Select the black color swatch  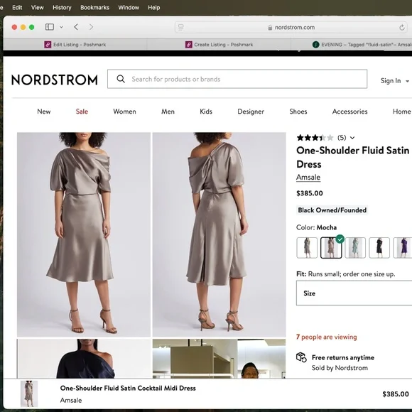379,248
